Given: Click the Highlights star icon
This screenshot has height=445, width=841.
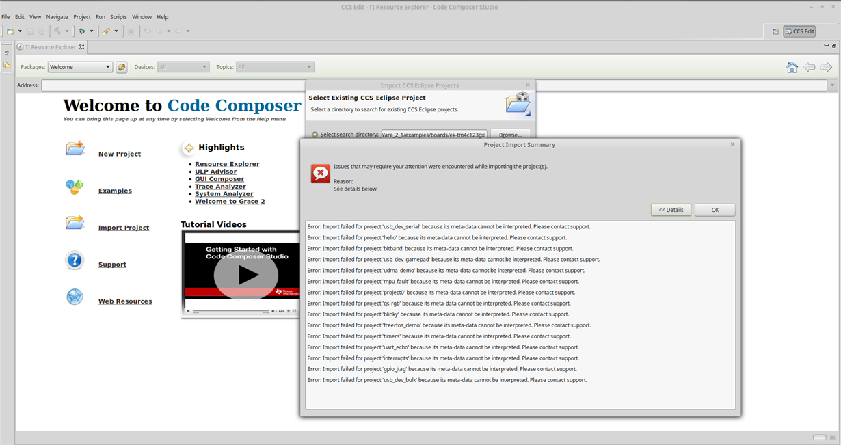Looking at the screenshot, I should 188,148.
